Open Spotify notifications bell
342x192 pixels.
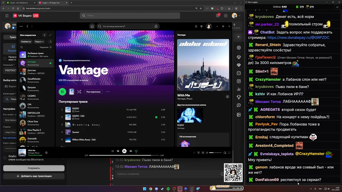coord(196,26)
